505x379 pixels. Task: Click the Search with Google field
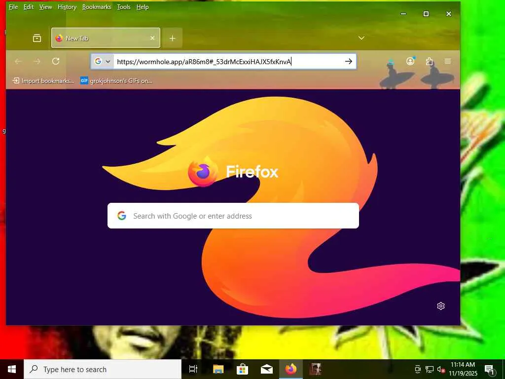[x=233, y=216]
